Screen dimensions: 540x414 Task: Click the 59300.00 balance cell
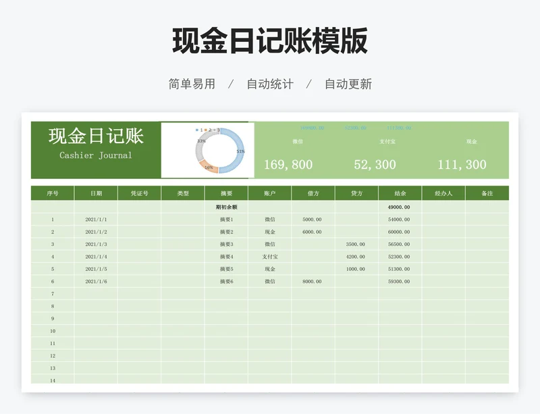(400, 281)
